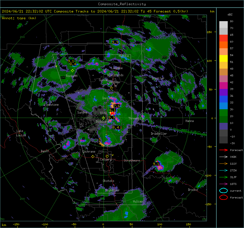Pick the light blue 30-33 dBZ swatch

pos(223,106)
